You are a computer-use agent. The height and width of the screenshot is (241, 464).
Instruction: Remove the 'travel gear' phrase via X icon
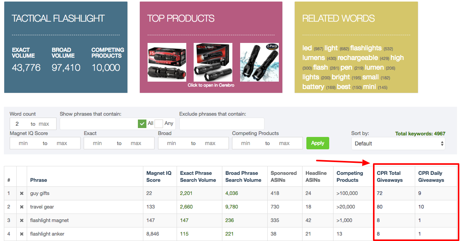click(x=22, y=207)
